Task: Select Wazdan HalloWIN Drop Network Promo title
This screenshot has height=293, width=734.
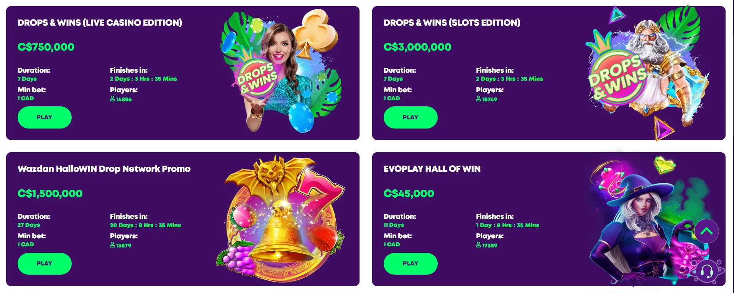Action: (104, 169)
